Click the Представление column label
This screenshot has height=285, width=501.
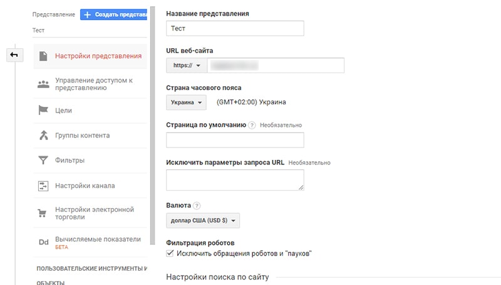pyautogui.click(x=53, y=14)
